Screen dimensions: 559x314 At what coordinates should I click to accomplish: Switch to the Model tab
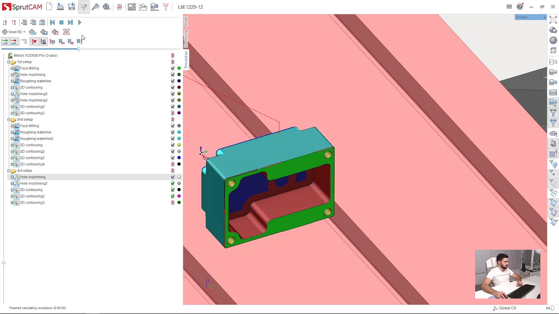186,22
